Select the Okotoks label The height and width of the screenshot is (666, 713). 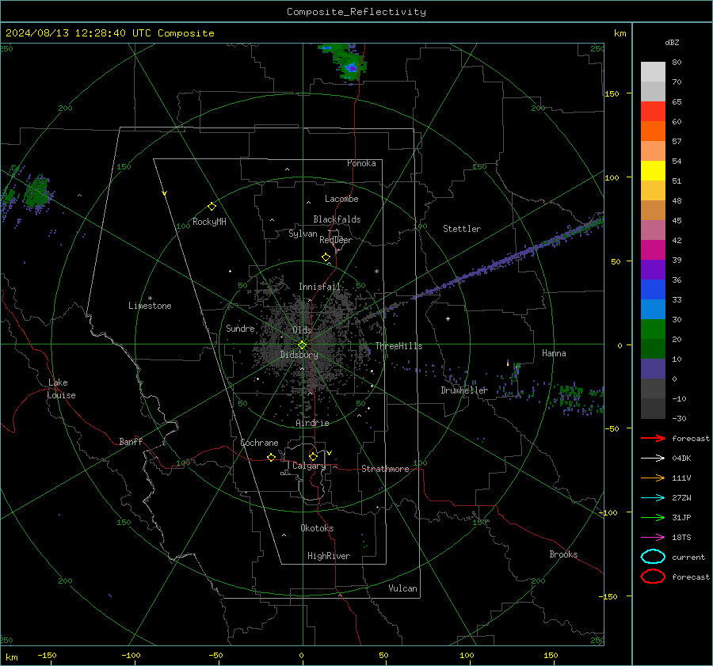pyautogui.click(x=317, y=528)
